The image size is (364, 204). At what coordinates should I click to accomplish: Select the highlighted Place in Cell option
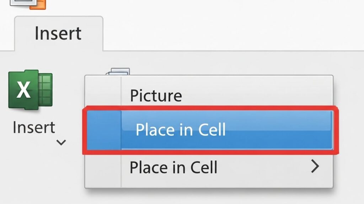pos(181,130)
